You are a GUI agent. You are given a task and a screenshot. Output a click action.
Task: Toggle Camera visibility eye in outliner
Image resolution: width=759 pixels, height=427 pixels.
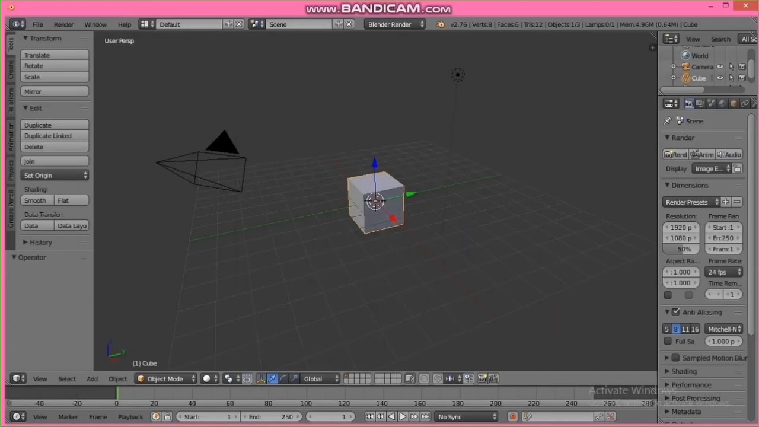coord(720,67)
